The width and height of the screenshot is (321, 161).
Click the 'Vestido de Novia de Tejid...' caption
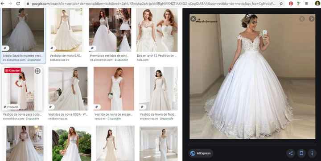coord(157,114)
